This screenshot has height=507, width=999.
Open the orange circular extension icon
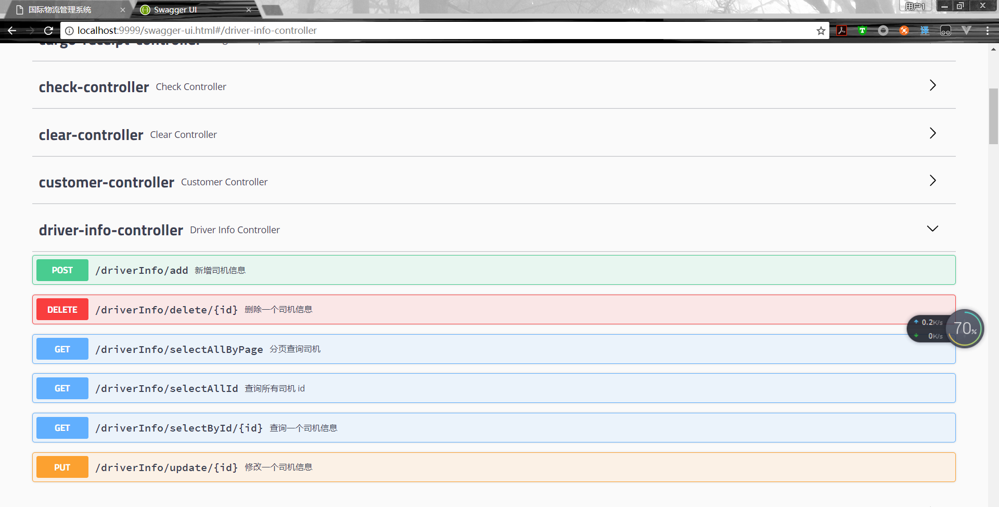click(x=904, y=31)
